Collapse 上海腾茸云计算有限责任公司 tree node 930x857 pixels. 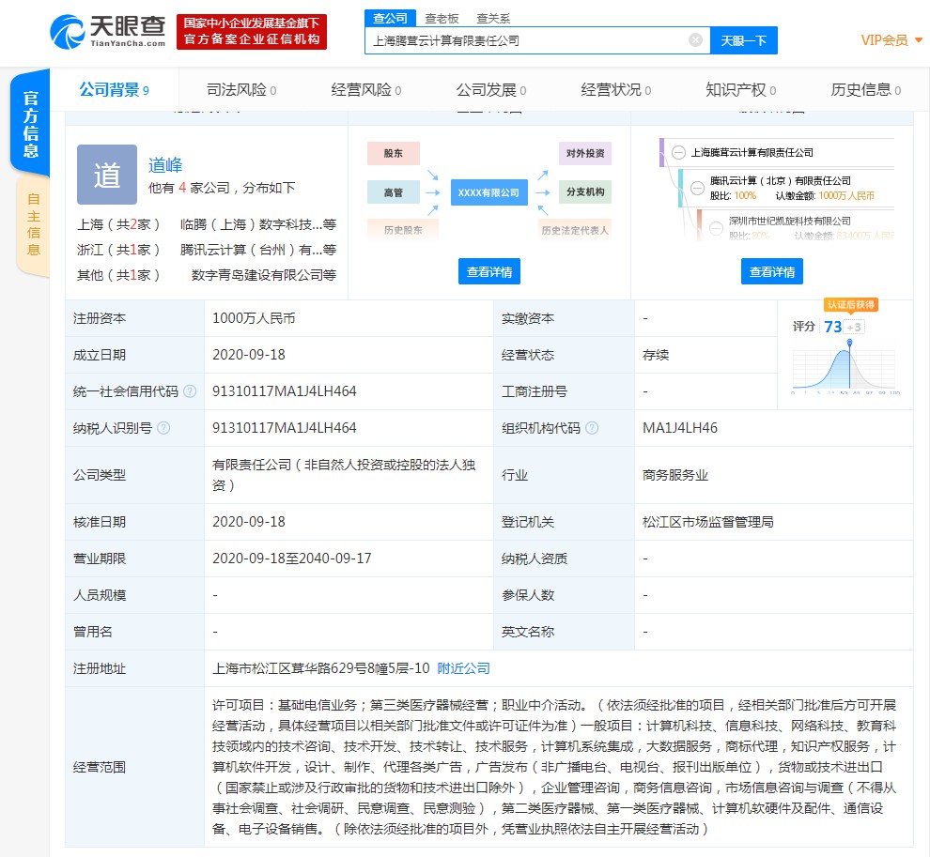678,152
